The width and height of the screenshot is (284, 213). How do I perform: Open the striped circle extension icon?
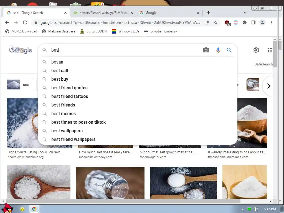pyautogui.click(x=236, y=22)
